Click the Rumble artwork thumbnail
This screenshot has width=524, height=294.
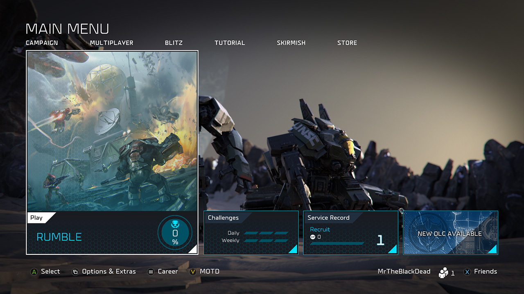112,131
